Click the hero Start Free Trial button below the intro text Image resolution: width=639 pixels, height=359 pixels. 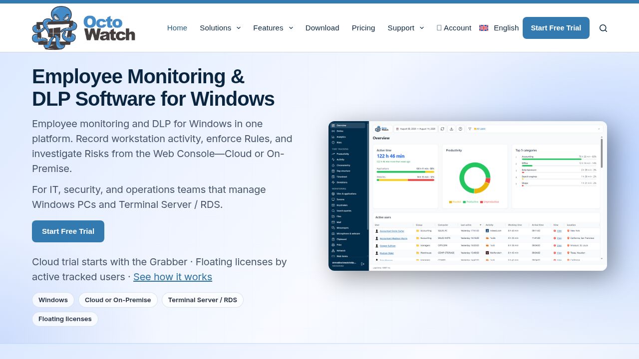[68, 231]
